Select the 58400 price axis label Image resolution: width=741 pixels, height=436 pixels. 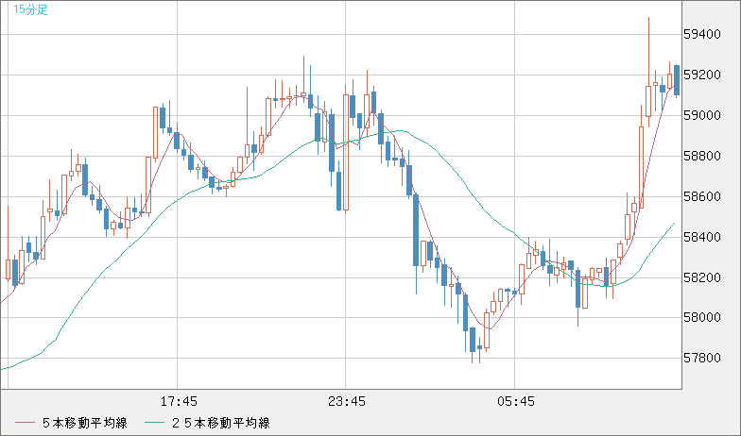[x=701, y=237]
